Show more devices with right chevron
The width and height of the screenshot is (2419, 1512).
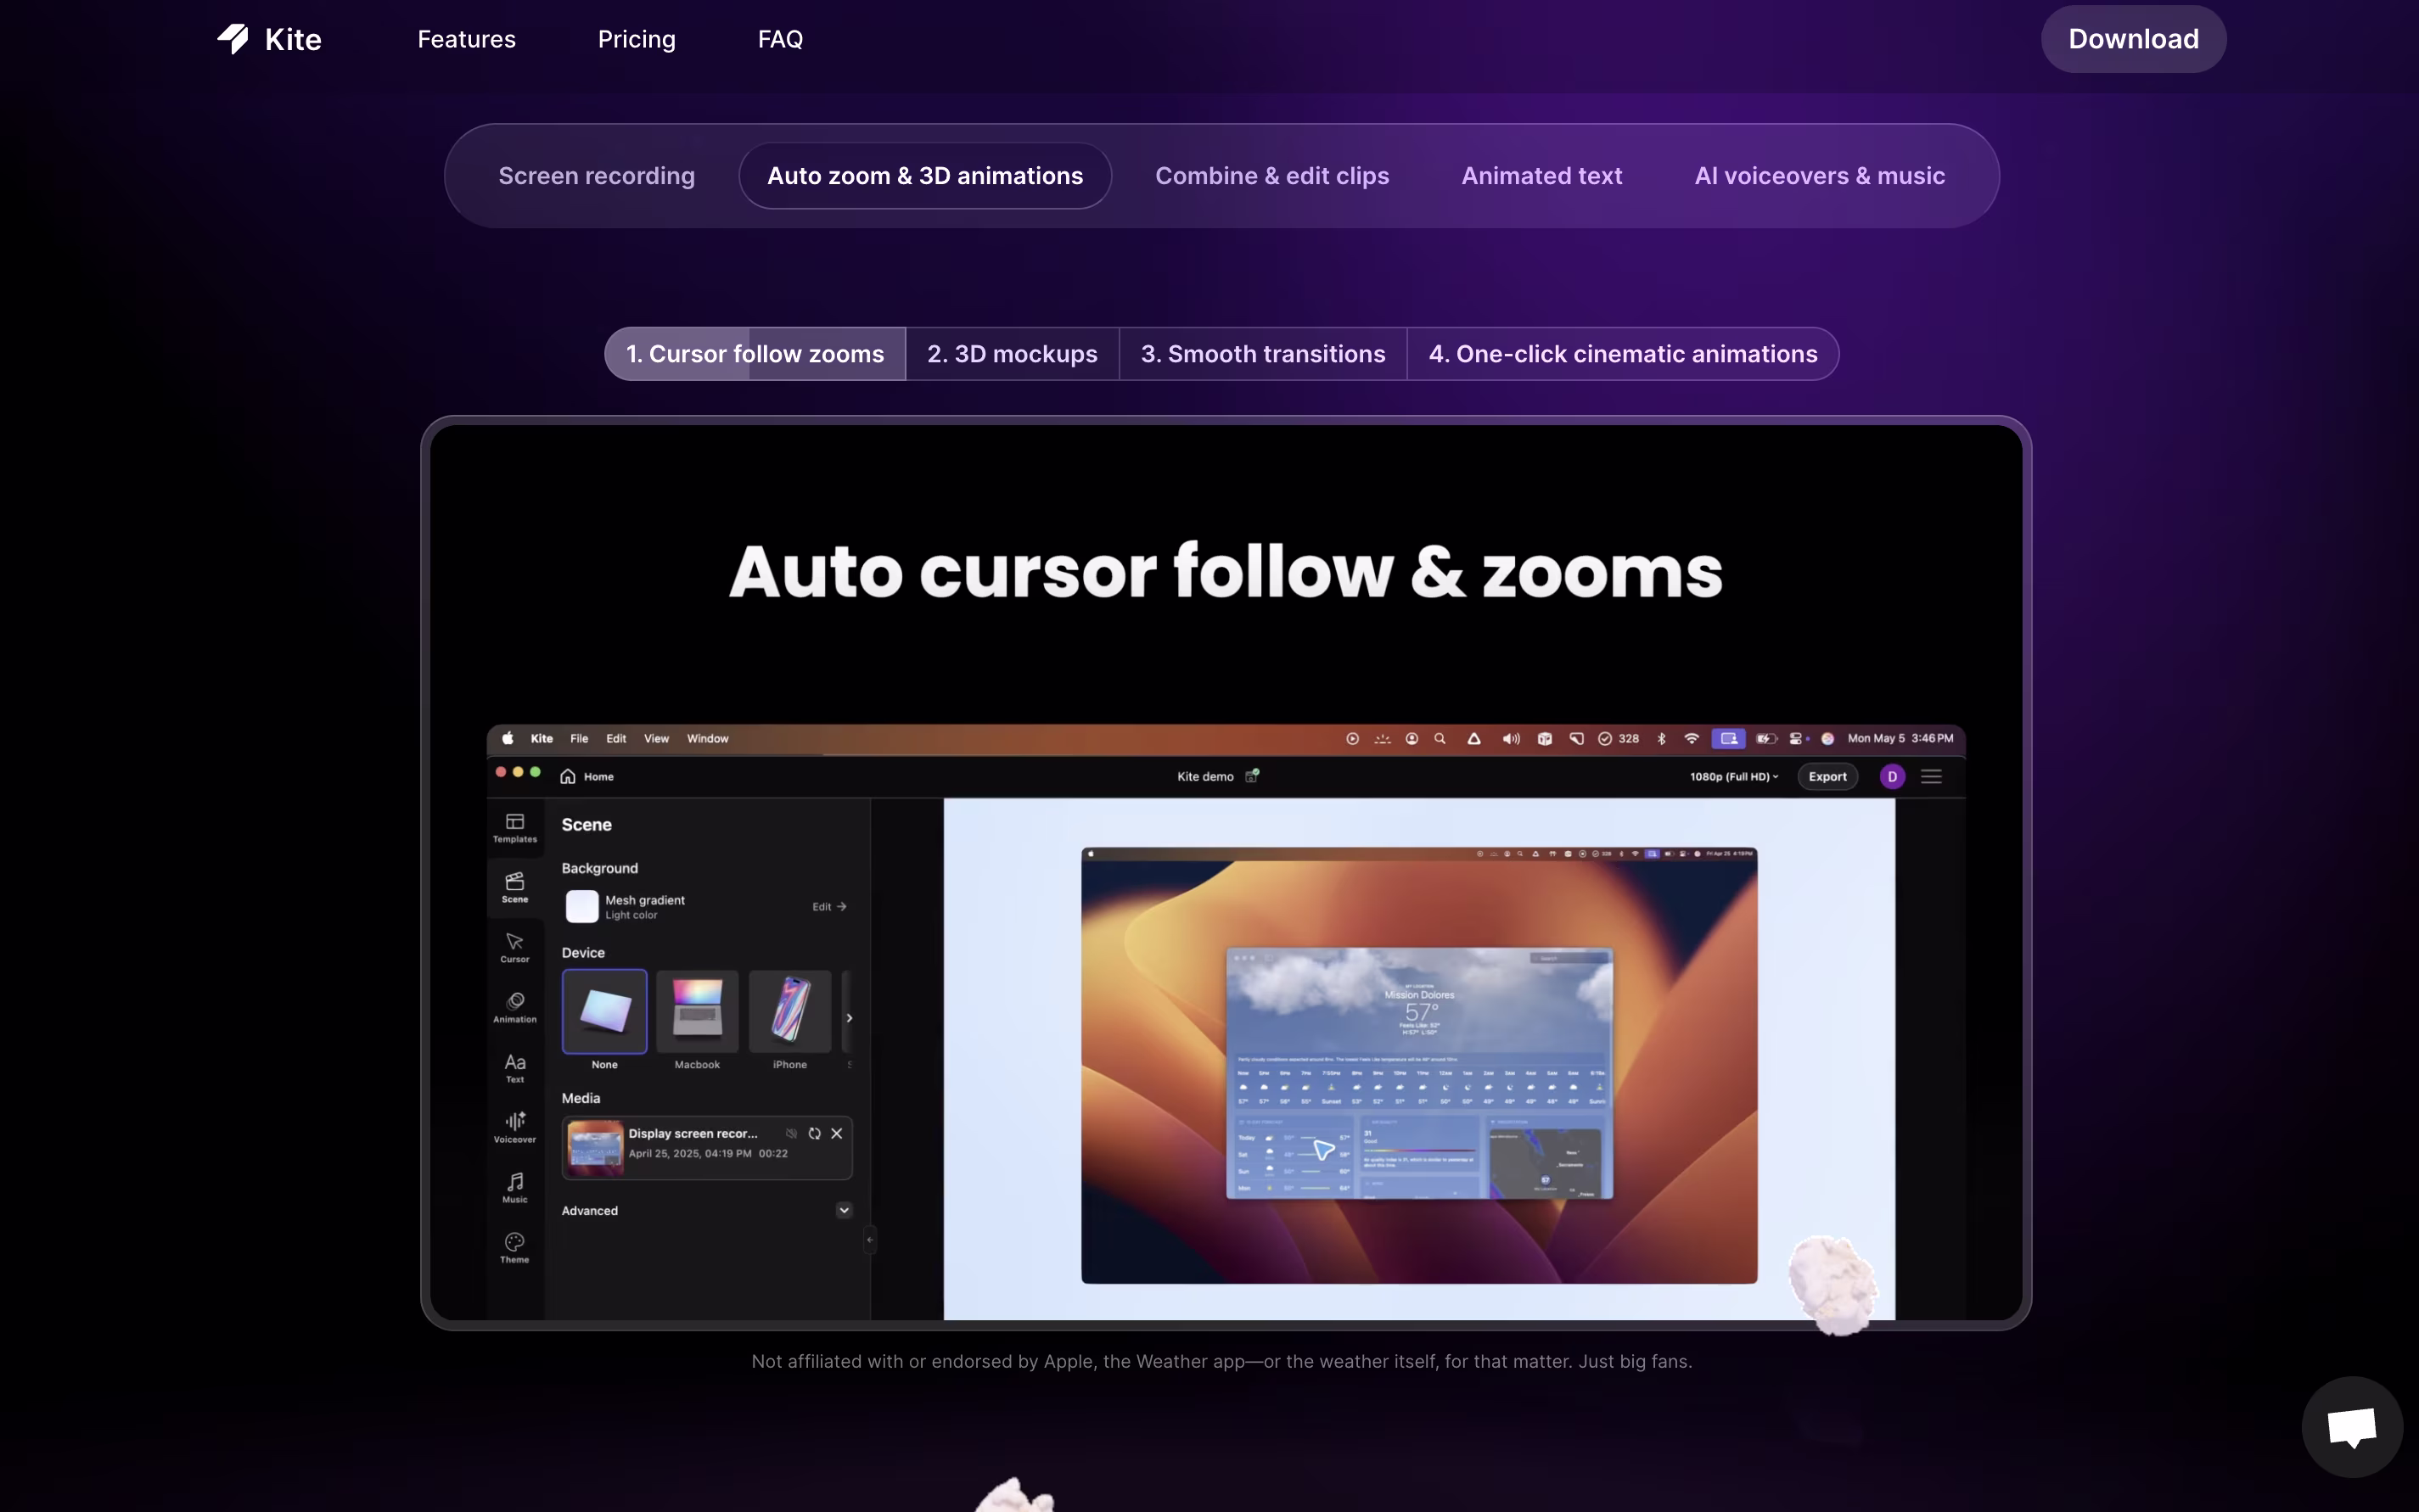[850, 1017]
